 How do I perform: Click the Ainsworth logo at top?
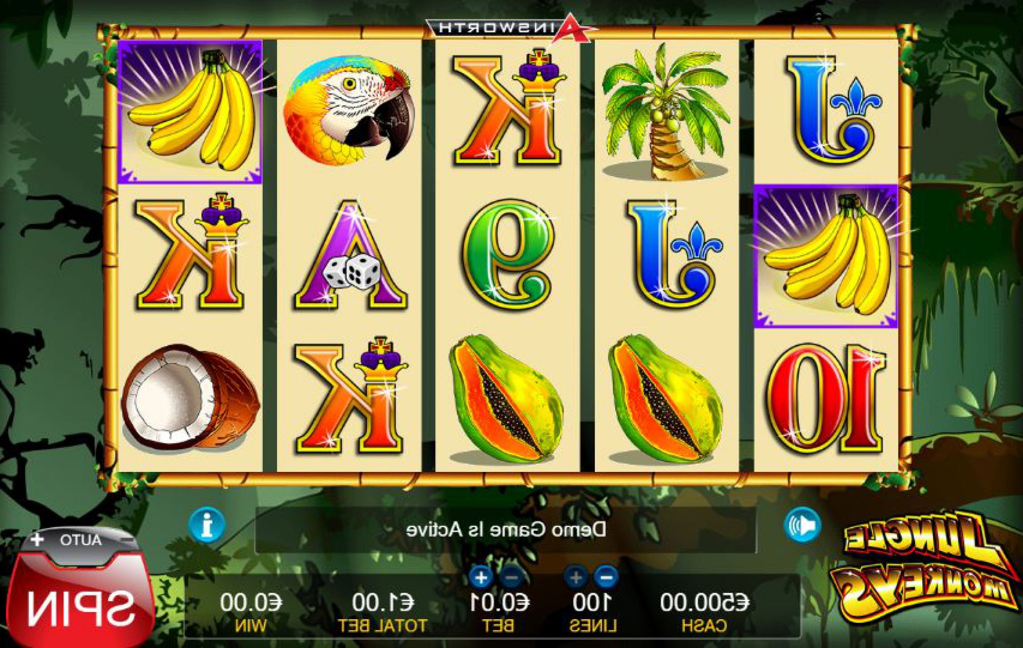512,26
